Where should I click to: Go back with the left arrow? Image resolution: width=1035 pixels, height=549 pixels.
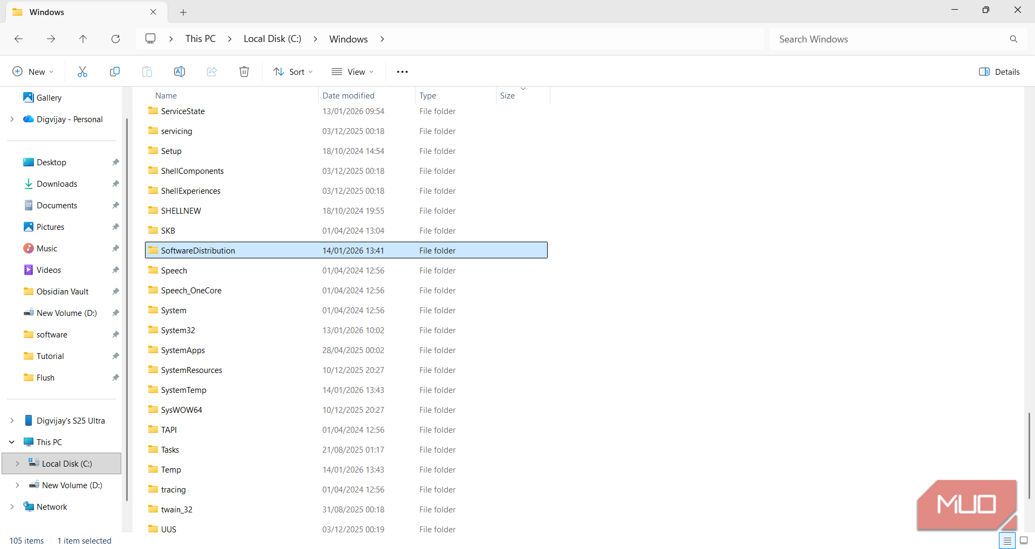[x=18, y=39]
